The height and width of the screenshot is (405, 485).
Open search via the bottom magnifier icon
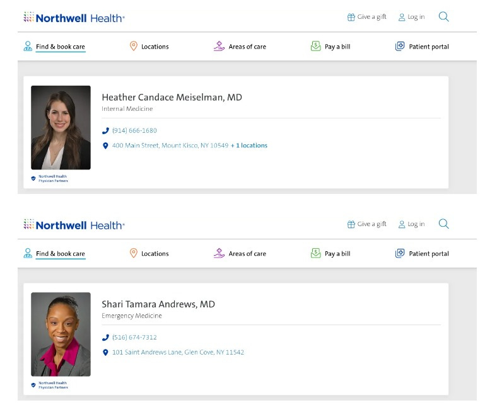pos(444,224)
